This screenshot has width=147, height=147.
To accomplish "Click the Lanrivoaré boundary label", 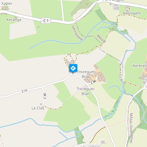I will 77,33.
